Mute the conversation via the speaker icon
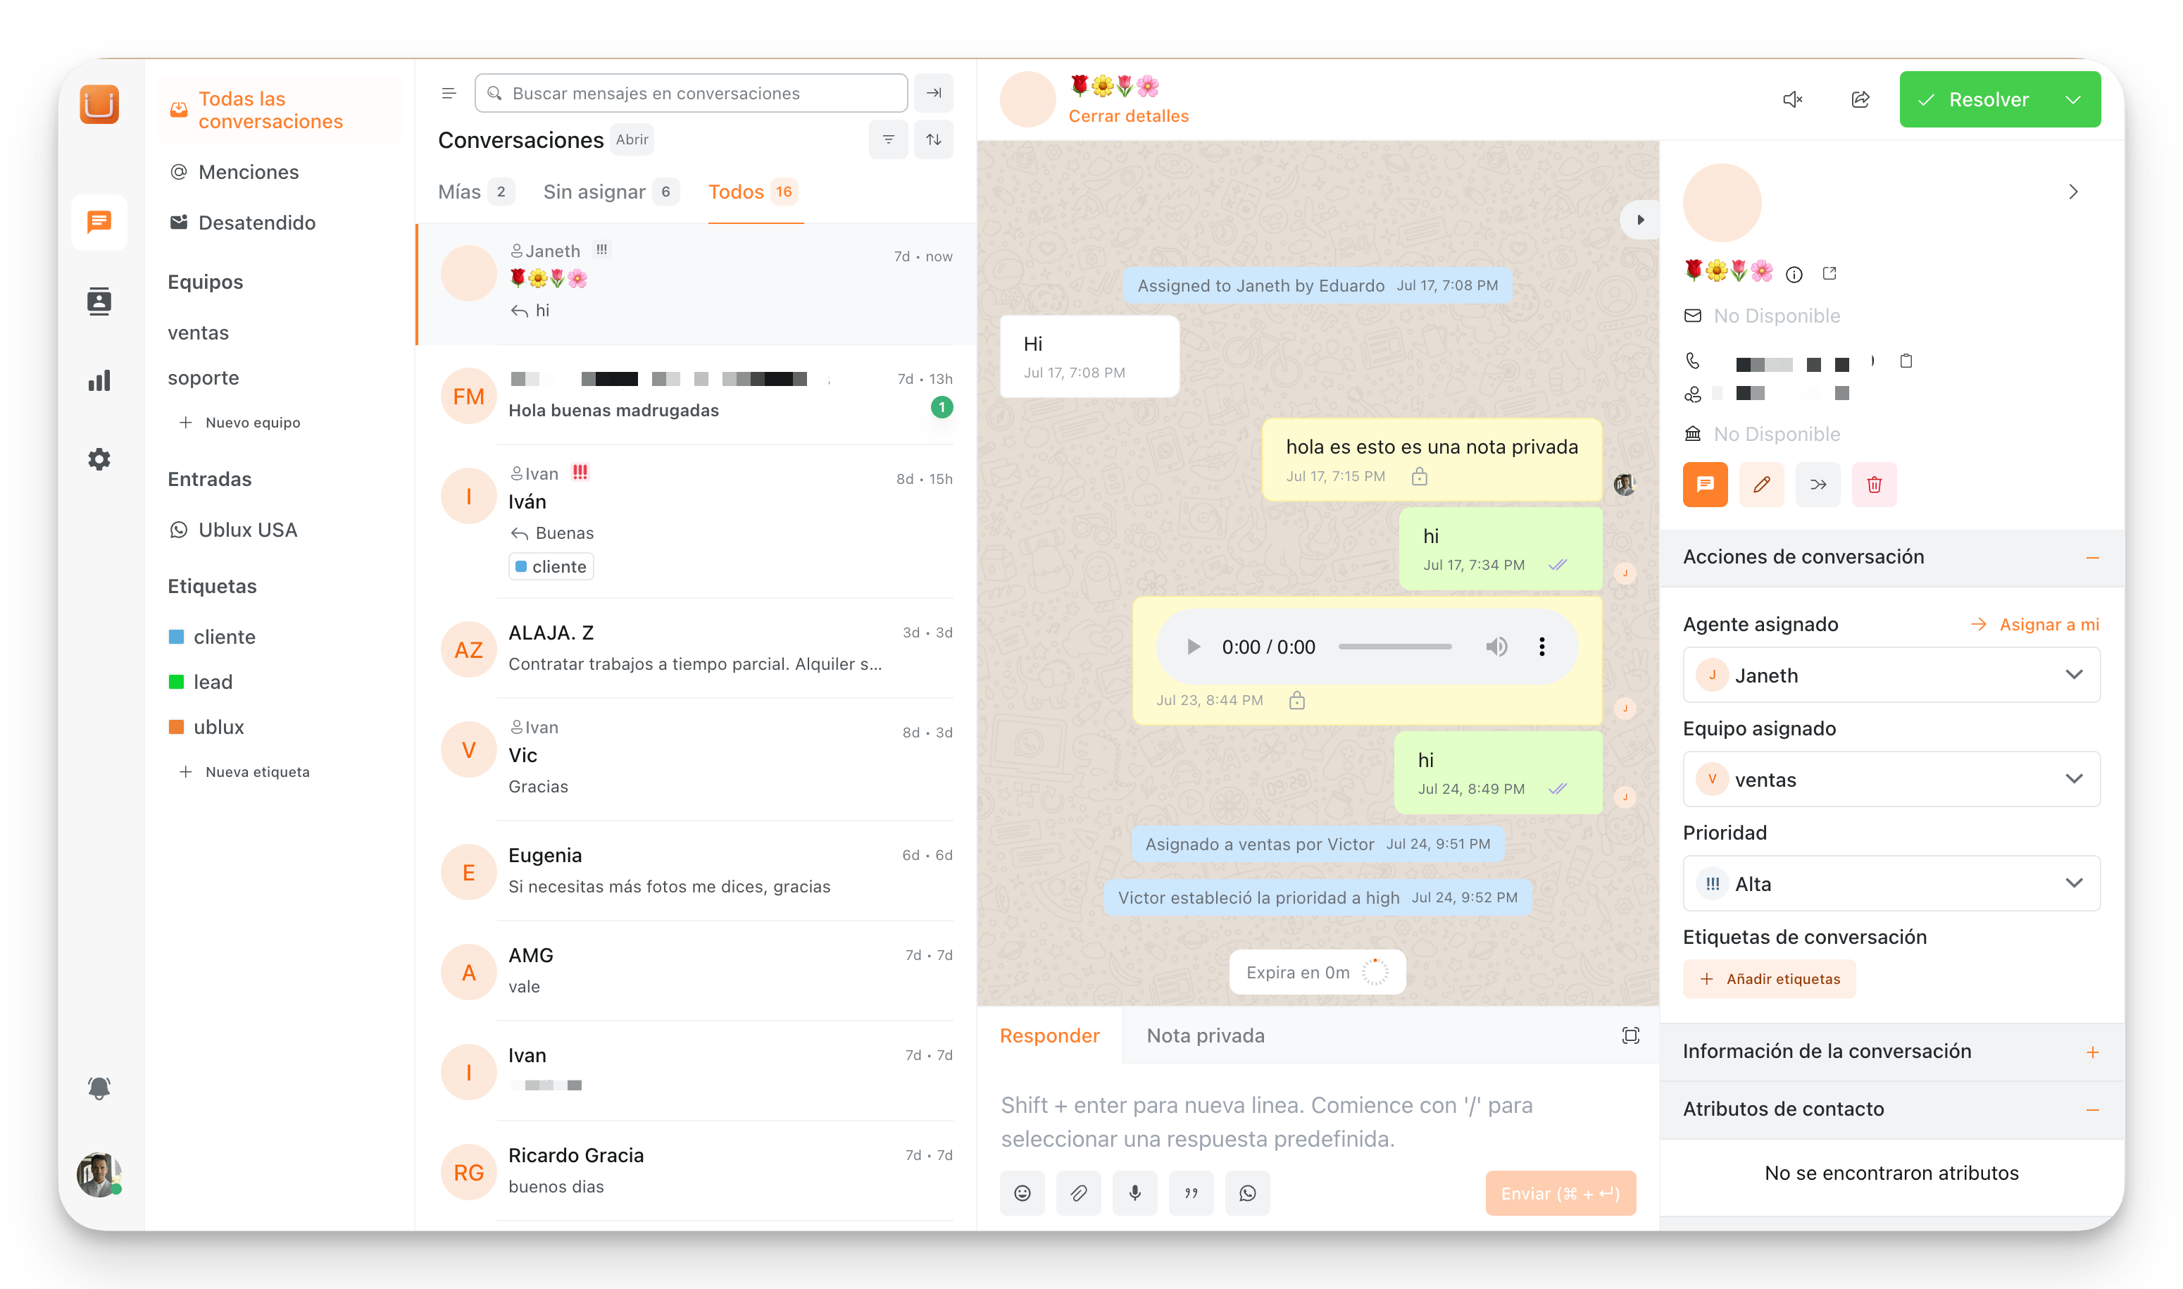Screen dimensions: 2183x1289 click(x=1793, y=99)
